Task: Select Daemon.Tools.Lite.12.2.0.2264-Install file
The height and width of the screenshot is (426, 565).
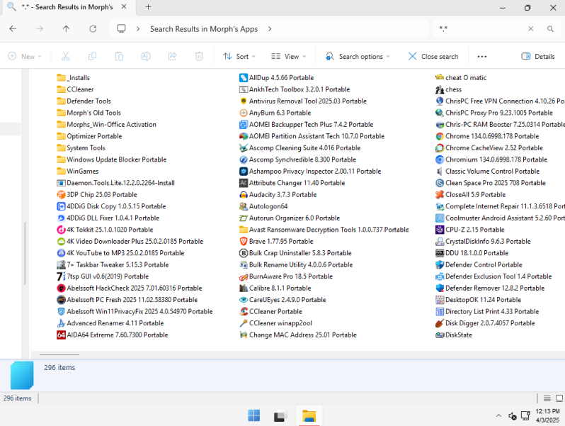Action: point(115,183)
